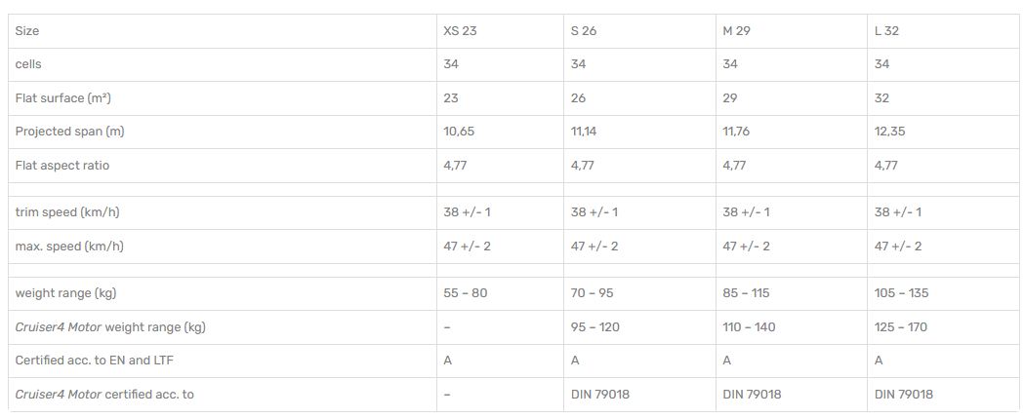Click the 95 – 120 motor weight cell

point(594,327)
